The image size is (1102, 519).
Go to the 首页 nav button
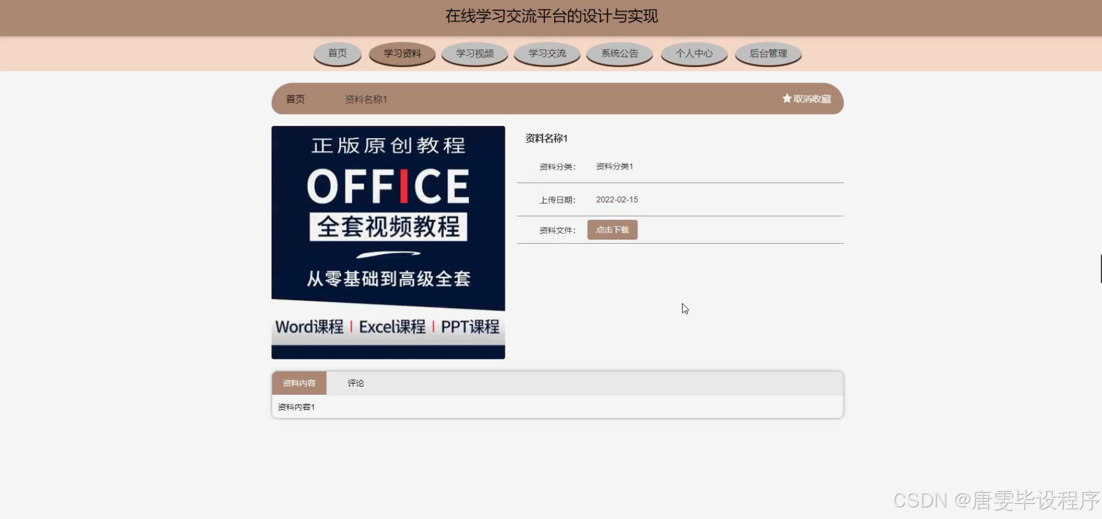tap(338, 53)
